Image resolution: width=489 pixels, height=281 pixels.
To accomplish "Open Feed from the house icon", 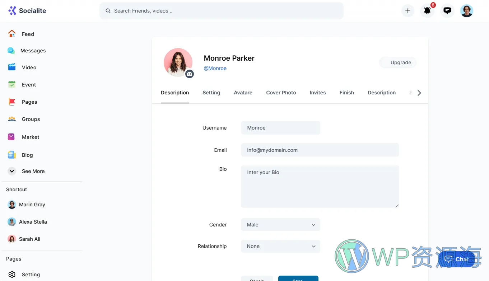I will [12, 34].
